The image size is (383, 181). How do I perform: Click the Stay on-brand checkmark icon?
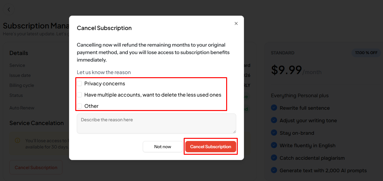click(274, 133)
